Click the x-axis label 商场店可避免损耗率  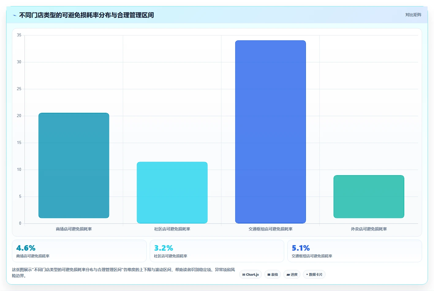click(74, 229)
